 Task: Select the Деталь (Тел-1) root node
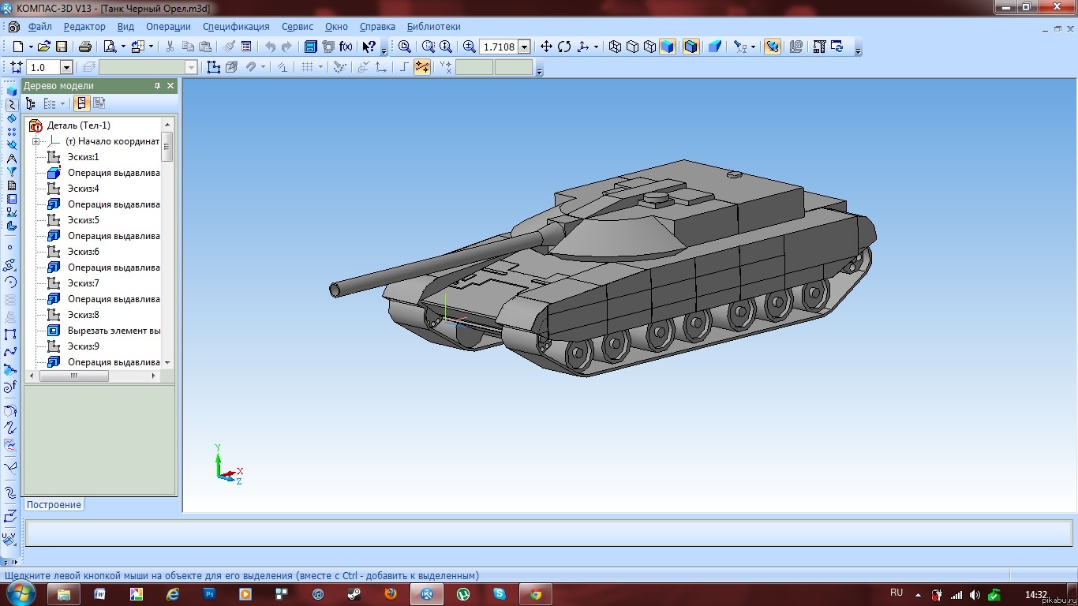coord(78,125)
